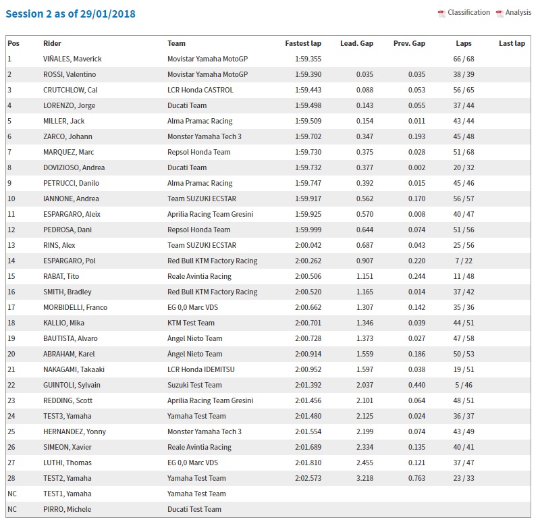Click the Ducati Test Team cell
The width and height of the screenshot is (540, 526).
(x=194, y=508)
